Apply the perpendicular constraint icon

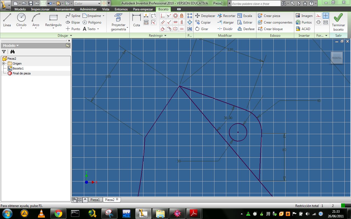point(169,22)
